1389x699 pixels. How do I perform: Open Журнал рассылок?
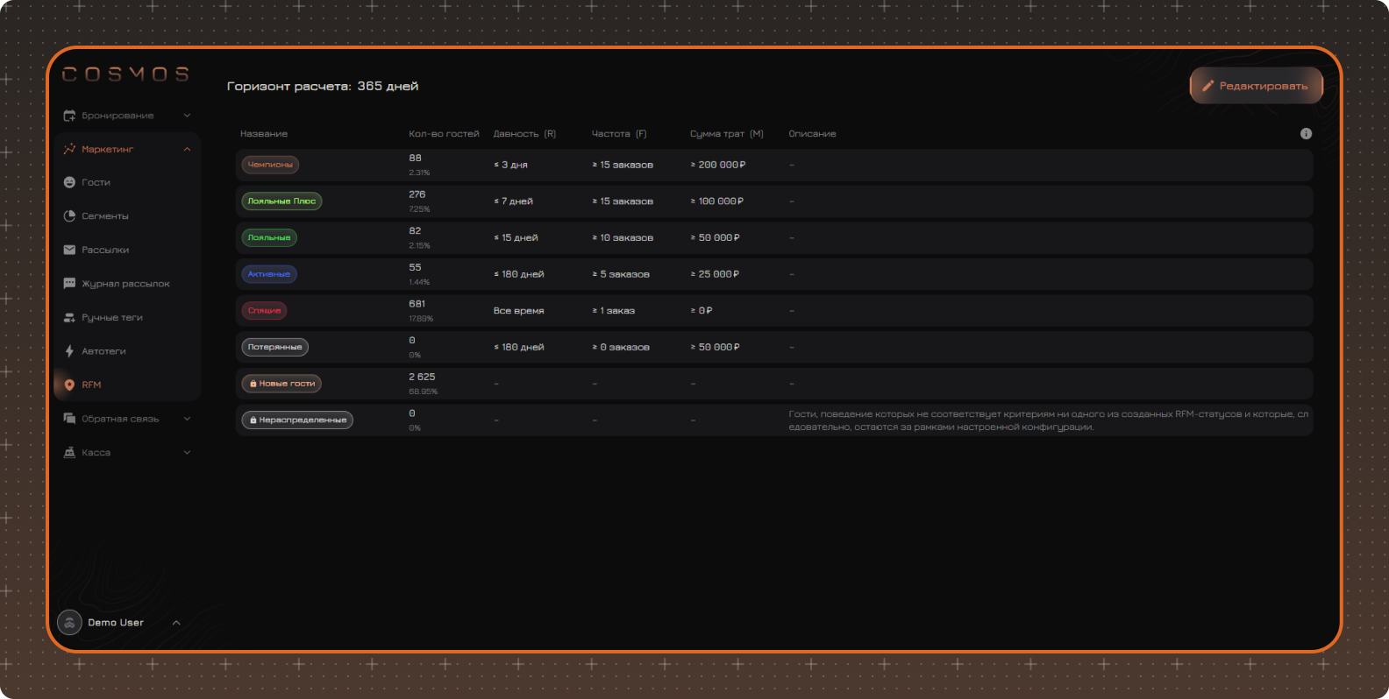(x=127, y=284)
